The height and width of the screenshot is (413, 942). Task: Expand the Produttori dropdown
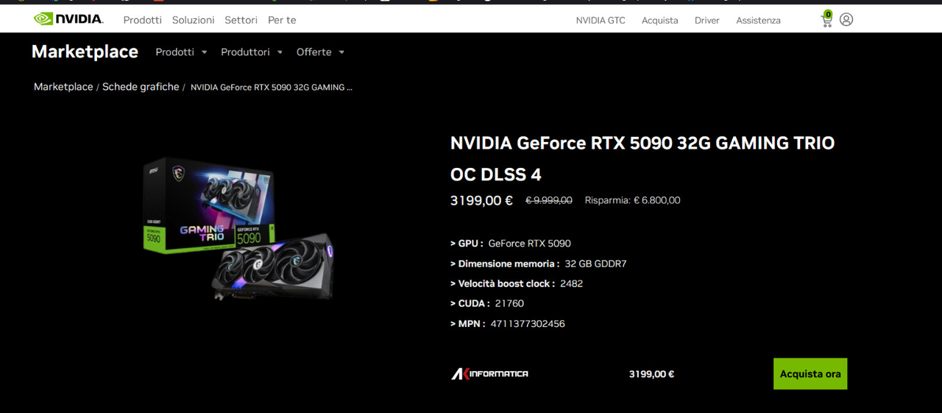coord(252,52)
